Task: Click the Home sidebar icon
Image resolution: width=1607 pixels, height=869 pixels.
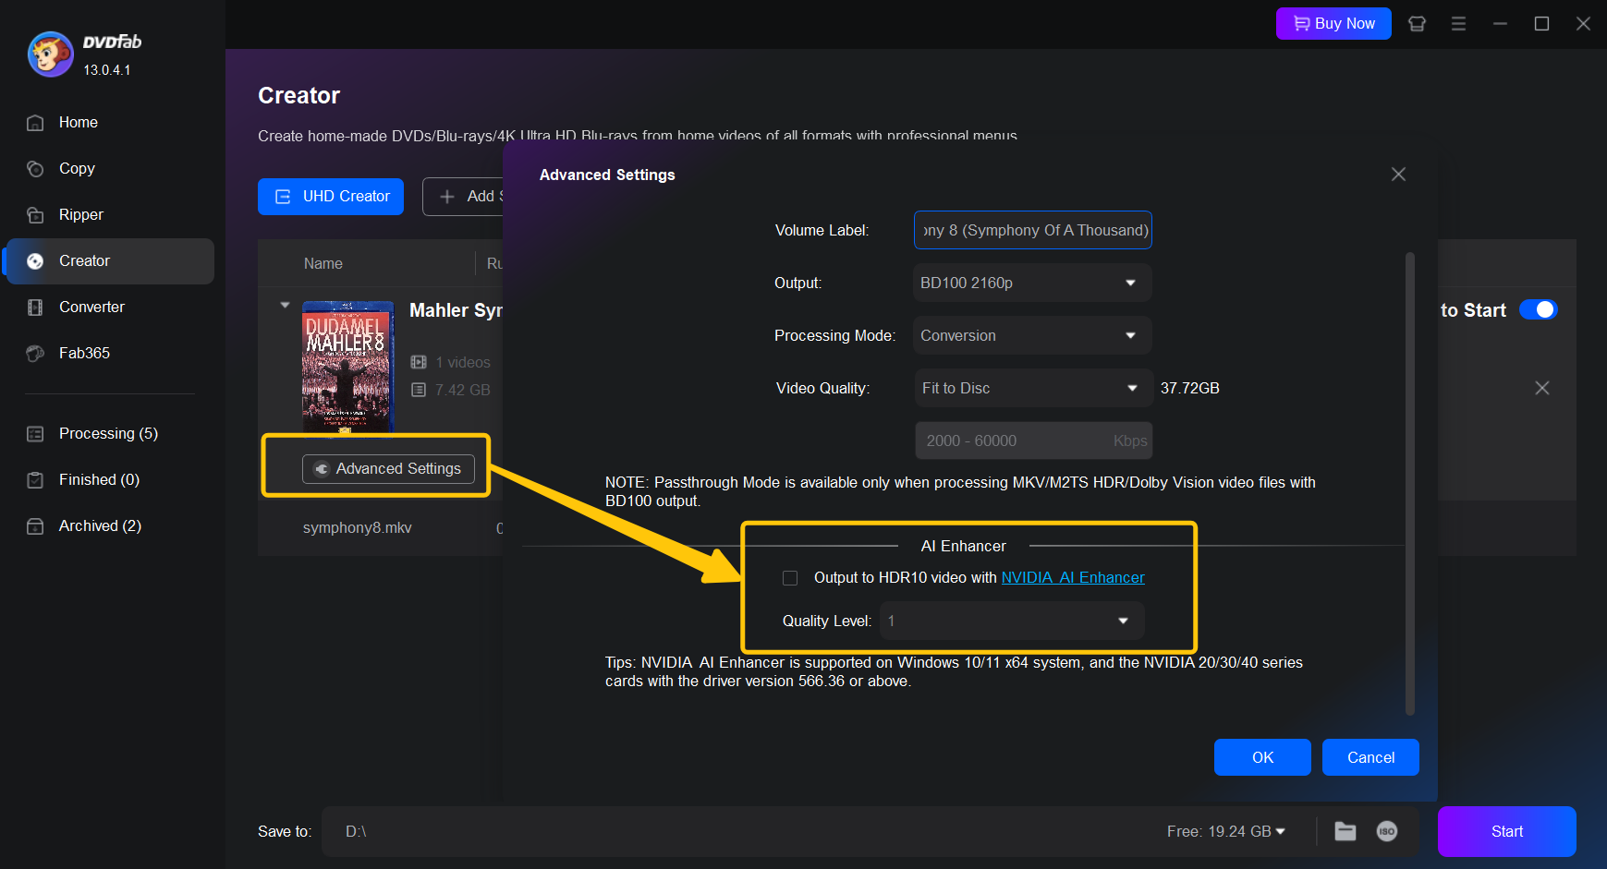Action: 35,123
